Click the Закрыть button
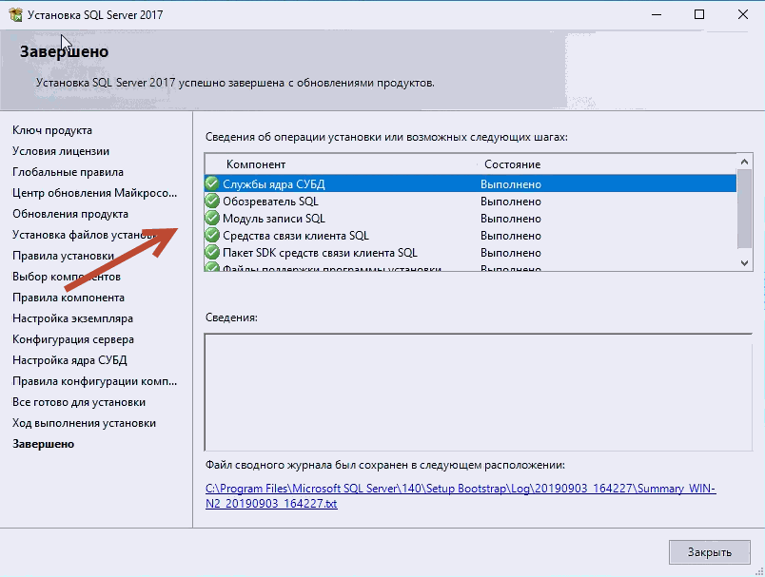765x577 pixels. (709, 552)
